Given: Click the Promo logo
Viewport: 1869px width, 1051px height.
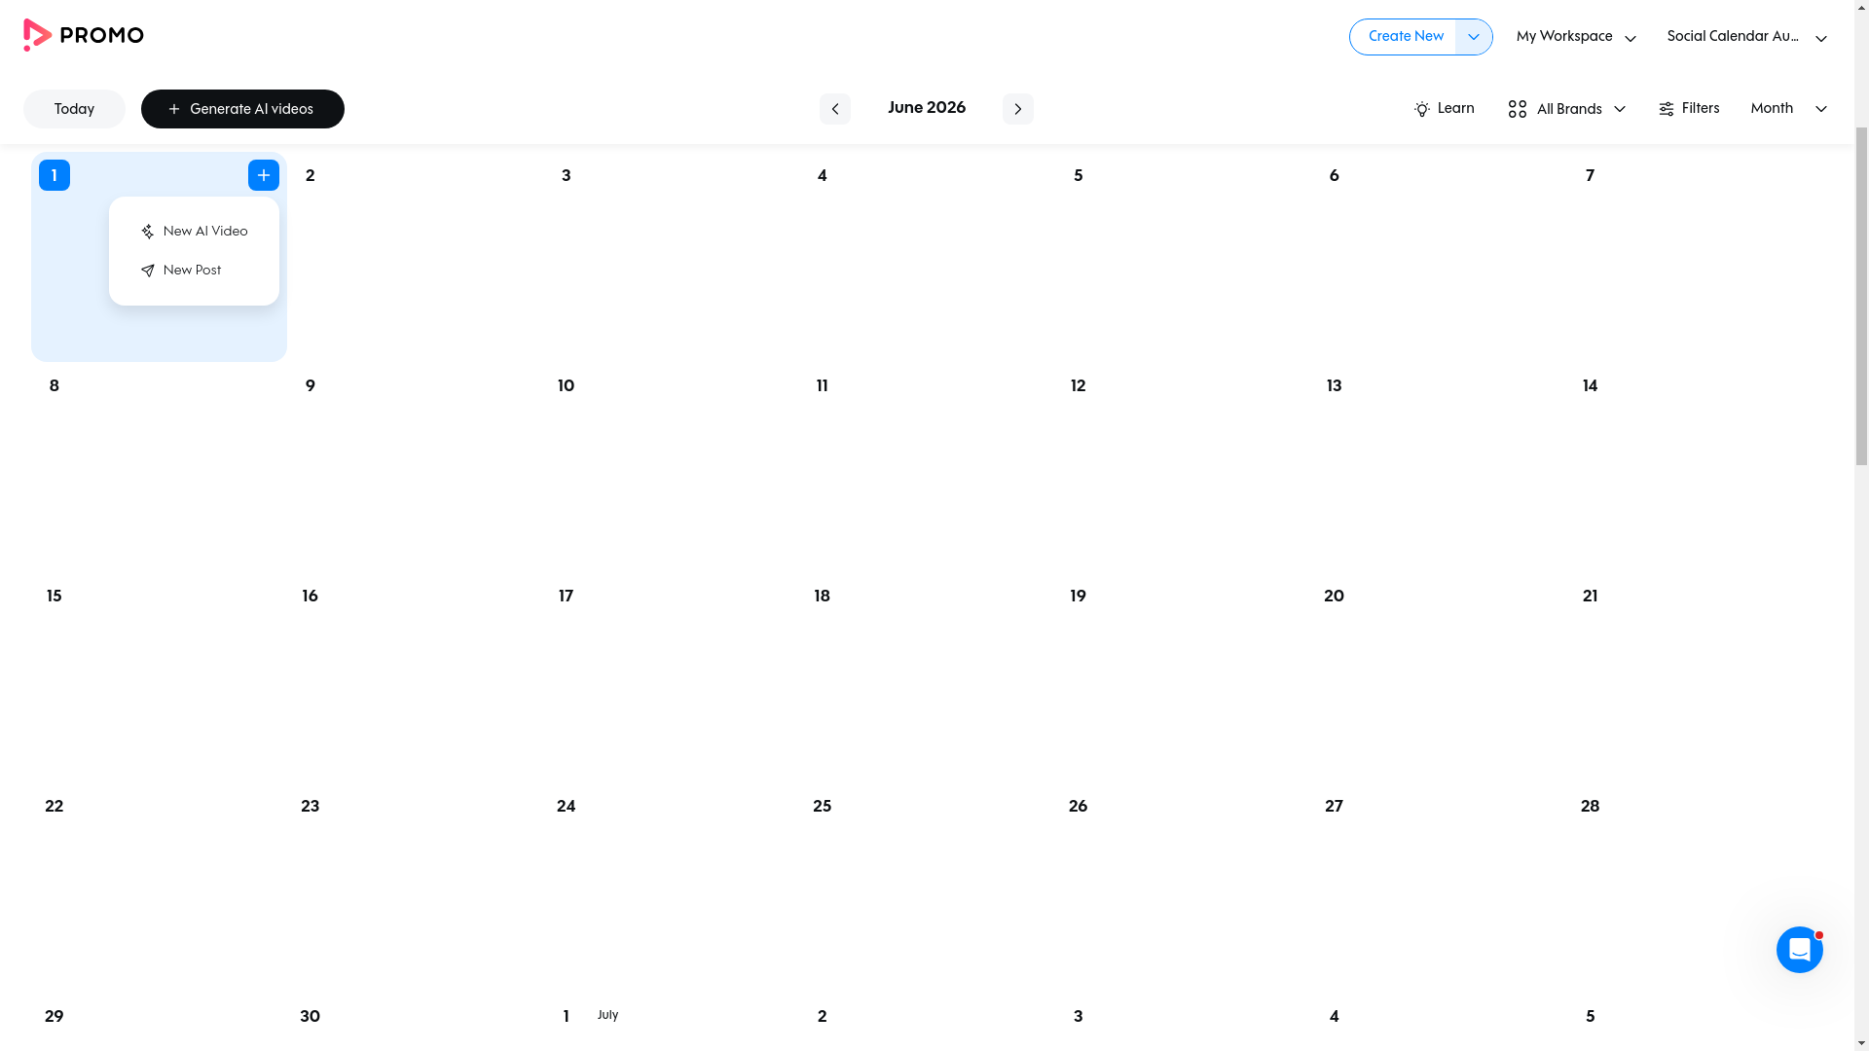Looking at the screenshot, I should pyautogui.click(x=83, y=35).
